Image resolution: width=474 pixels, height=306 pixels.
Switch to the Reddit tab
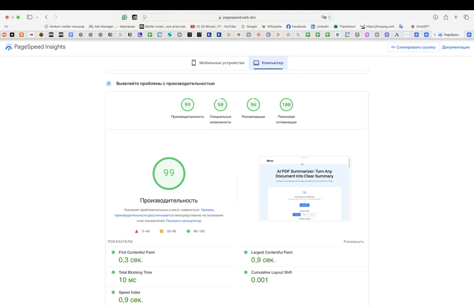[4, 35]
